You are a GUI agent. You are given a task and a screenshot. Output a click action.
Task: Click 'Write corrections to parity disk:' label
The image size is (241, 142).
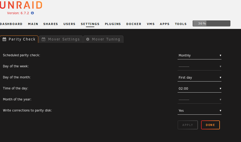[27, 110]
